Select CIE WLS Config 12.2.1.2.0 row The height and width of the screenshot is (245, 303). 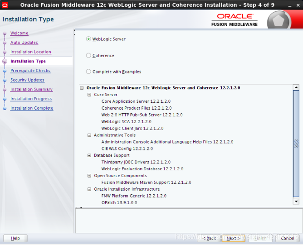click(x=127, y=149)
